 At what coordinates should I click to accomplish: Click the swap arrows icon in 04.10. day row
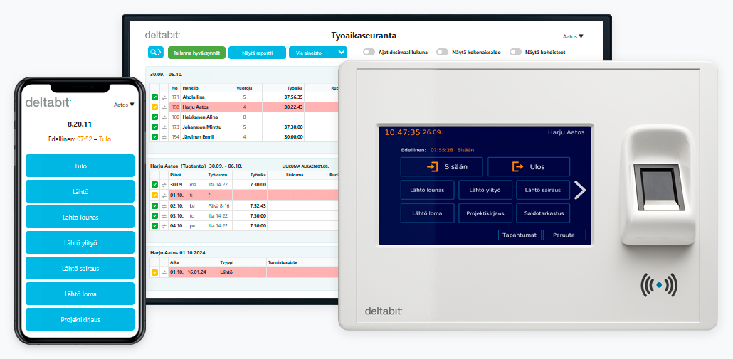tap(164, 225)
